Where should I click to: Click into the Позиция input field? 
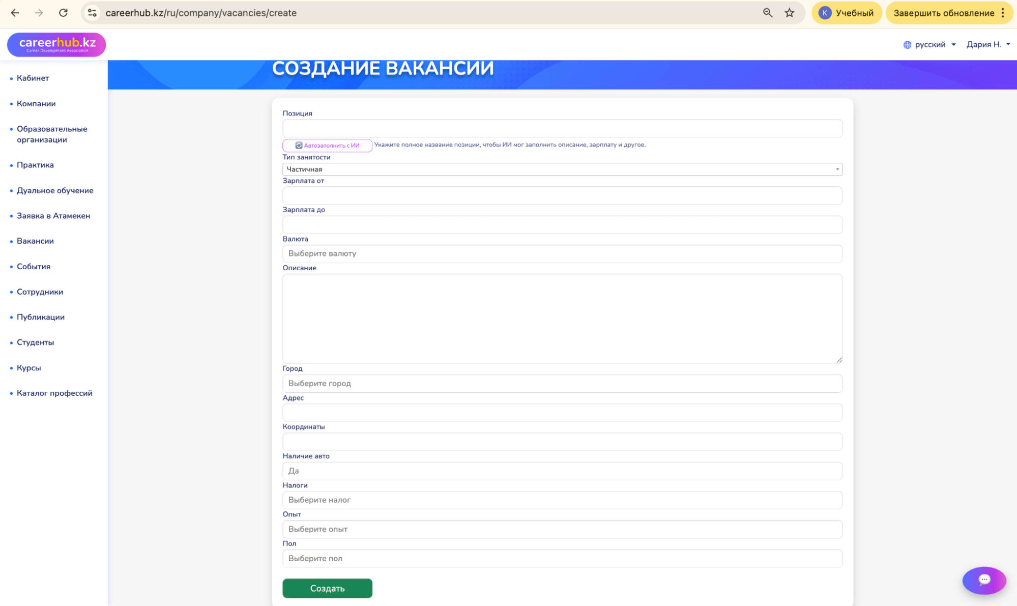(562, 128)
